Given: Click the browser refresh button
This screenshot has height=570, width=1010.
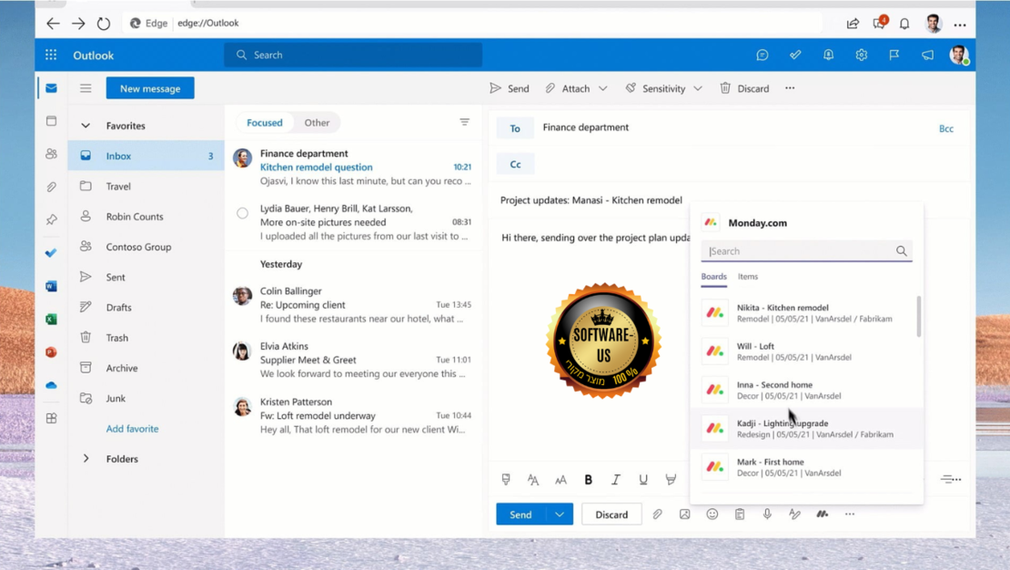Looking at the screenshot, I should [103, 24].
